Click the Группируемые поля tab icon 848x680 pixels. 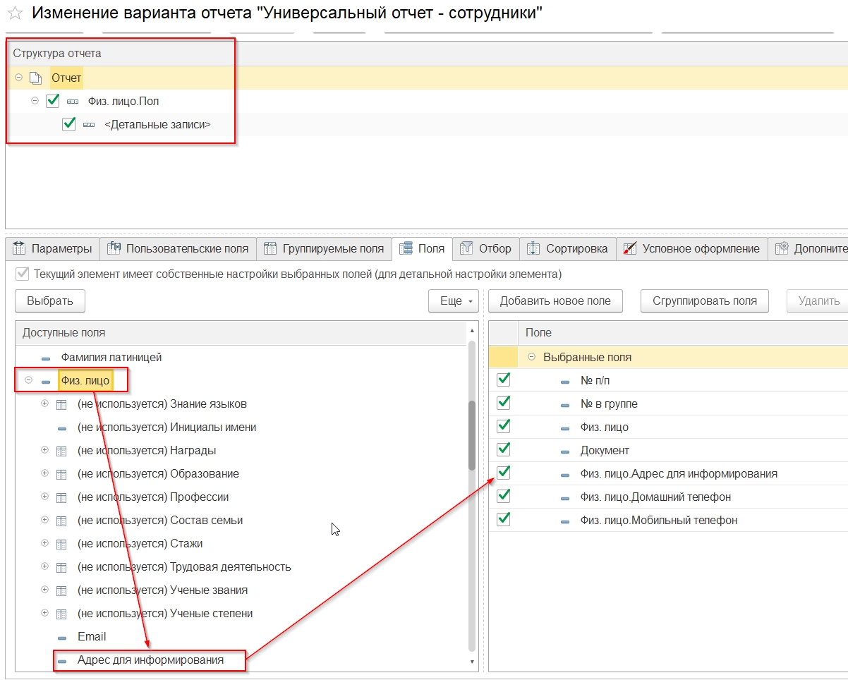coord(270,248)
